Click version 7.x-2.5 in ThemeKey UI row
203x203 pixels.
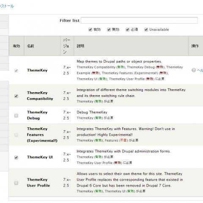(67, 157)
